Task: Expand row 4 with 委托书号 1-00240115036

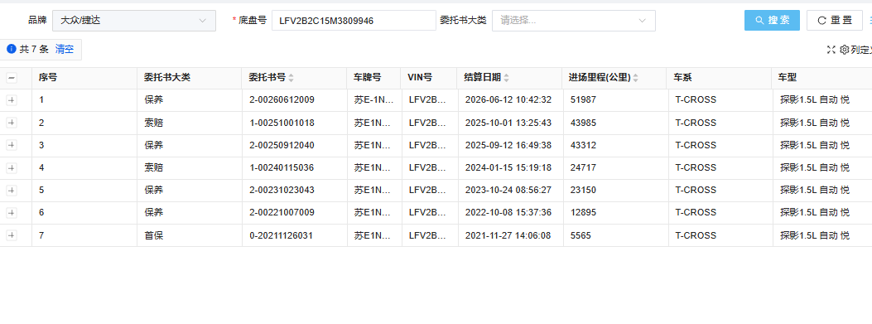Action: (12, 167)
